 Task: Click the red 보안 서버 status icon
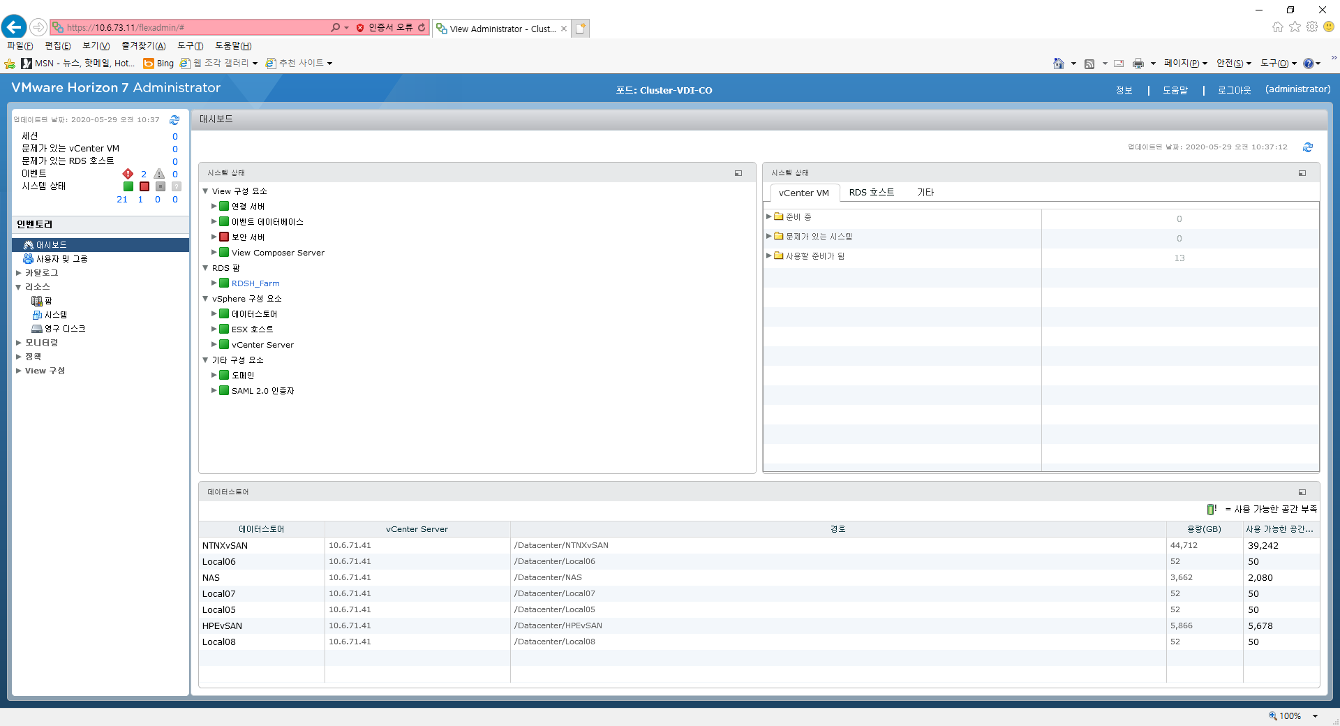(224, 237)
